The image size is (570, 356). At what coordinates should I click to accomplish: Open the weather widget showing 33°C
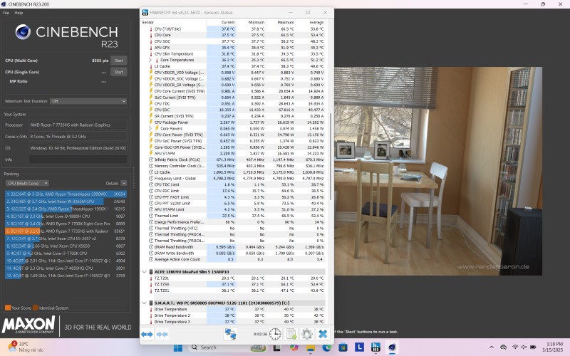[x=26, y=347]
